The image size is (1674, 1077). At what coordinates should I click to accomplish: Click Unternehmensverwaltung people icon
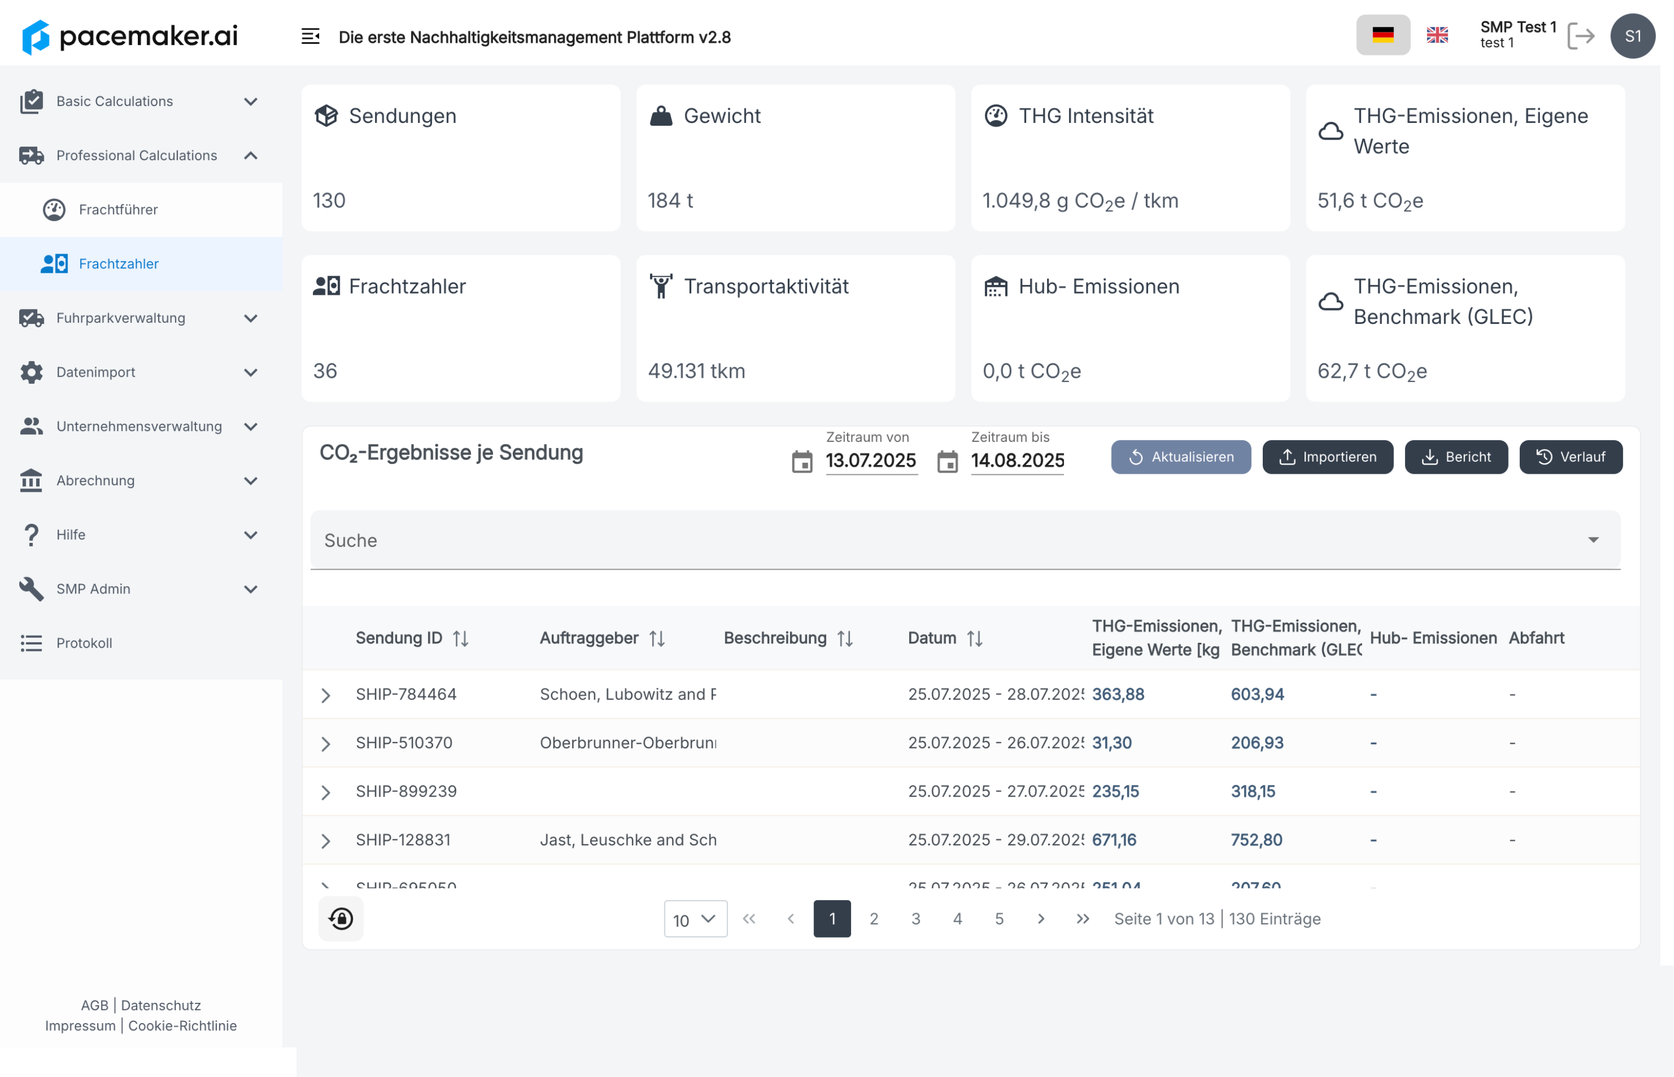click(31, 427)
